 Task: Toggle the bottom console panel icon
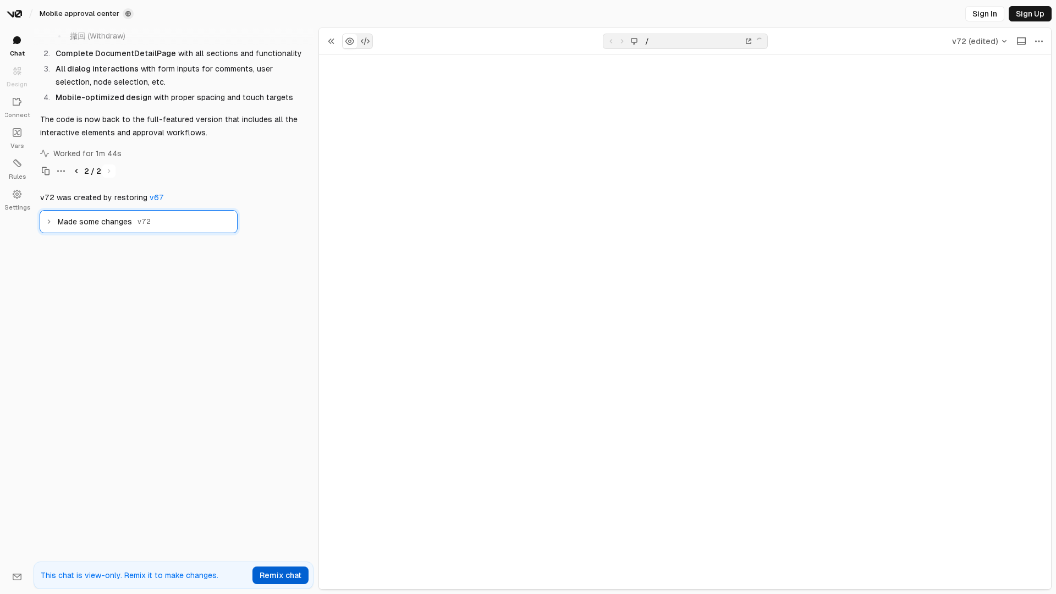click(x=1021, y=41)
